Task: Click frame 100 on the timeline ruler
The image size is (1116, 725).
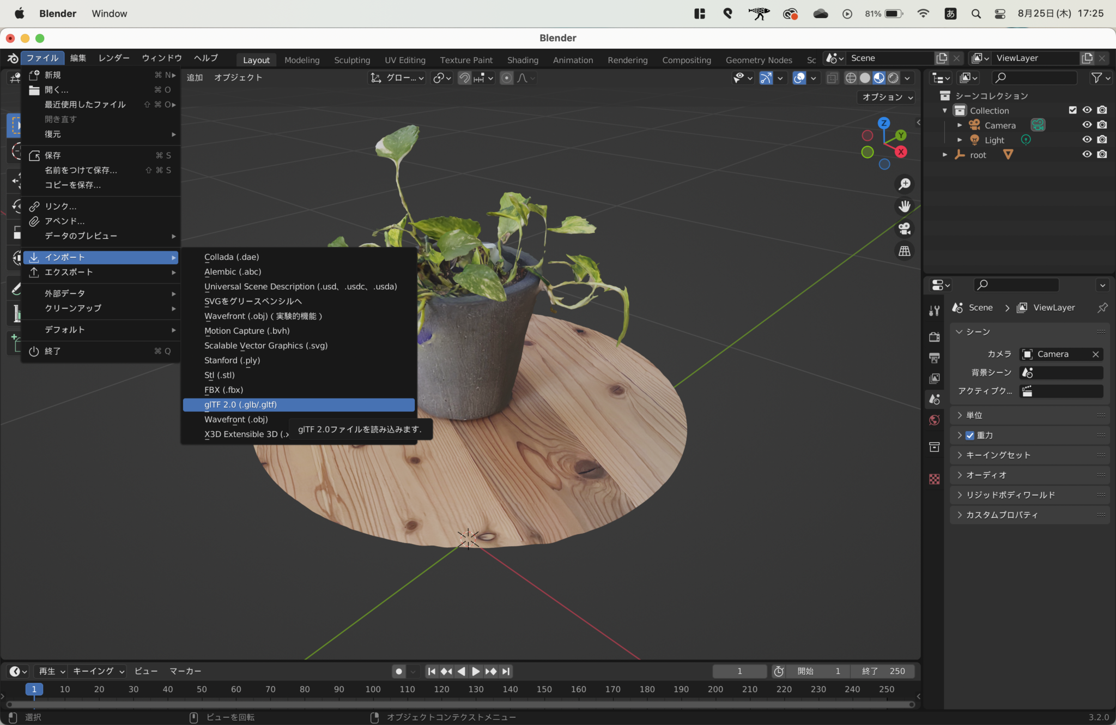Action: [x=373, y=689]
